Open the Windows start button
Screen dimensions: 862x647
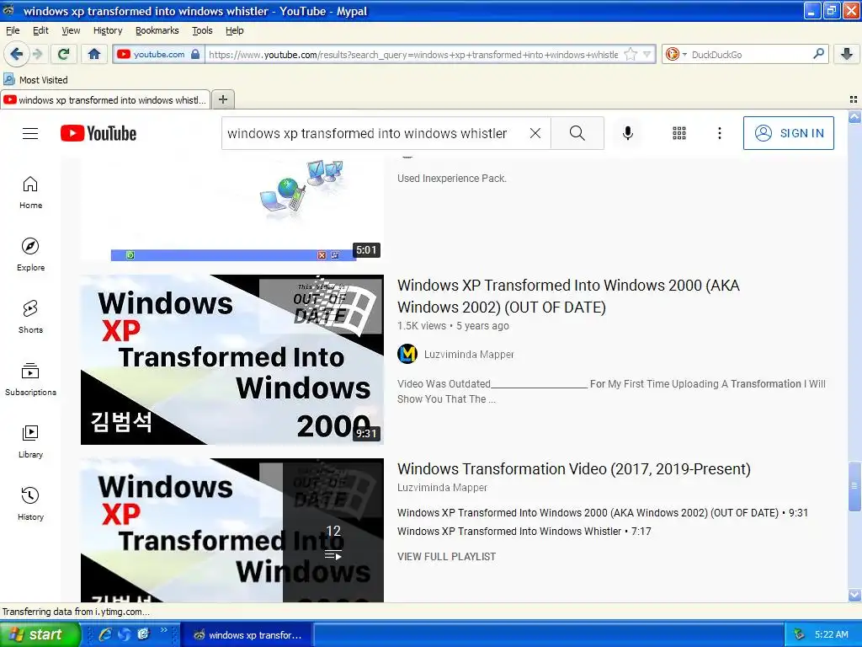click(x=40, y=634)
